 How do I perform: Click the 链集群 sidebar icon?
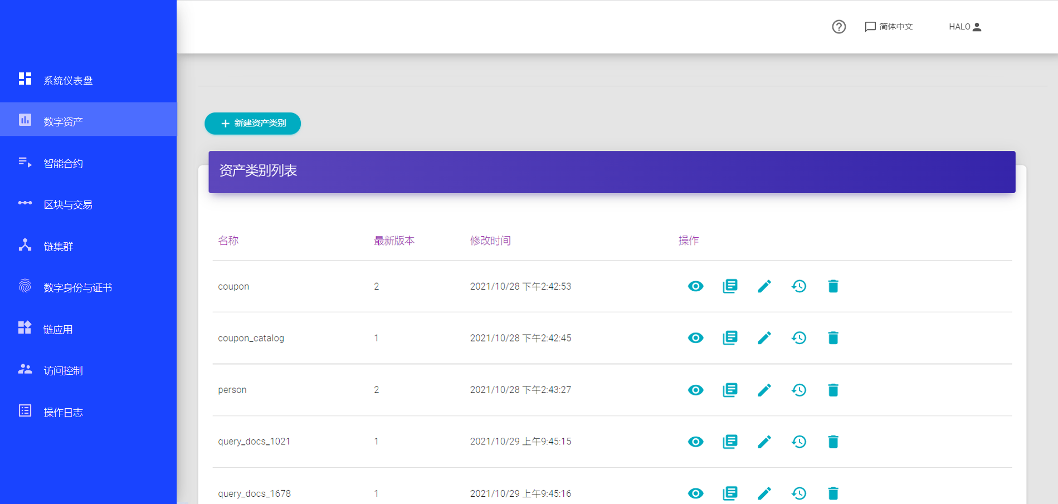pos(25,245)
